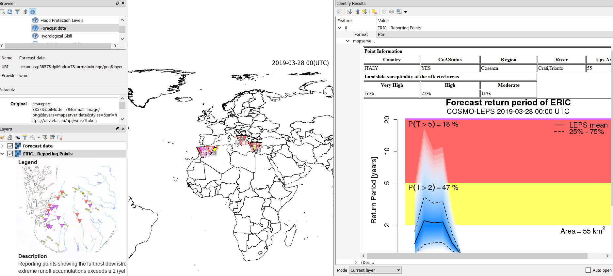Click the scroll-up arrow of Browser tree
The width and height of the screenshot is (613, 276).
(x=122, y=20)
